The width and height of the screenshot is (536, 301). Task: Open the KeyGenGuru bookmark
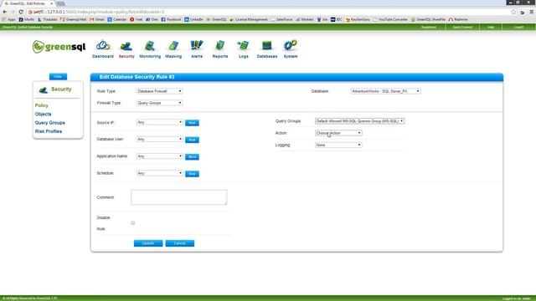point(358,19)
